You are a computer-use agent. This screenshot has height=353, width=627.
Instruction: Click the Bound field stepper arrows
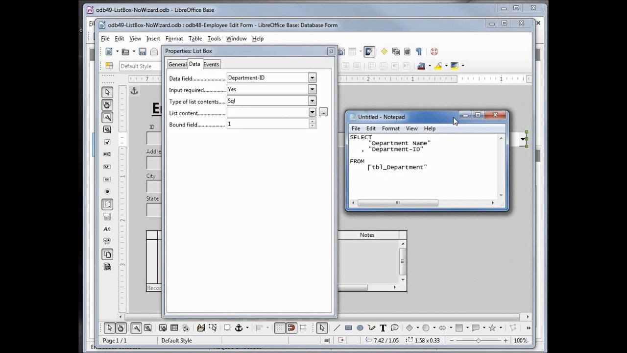pyautogui.click(x=312, y=125)
